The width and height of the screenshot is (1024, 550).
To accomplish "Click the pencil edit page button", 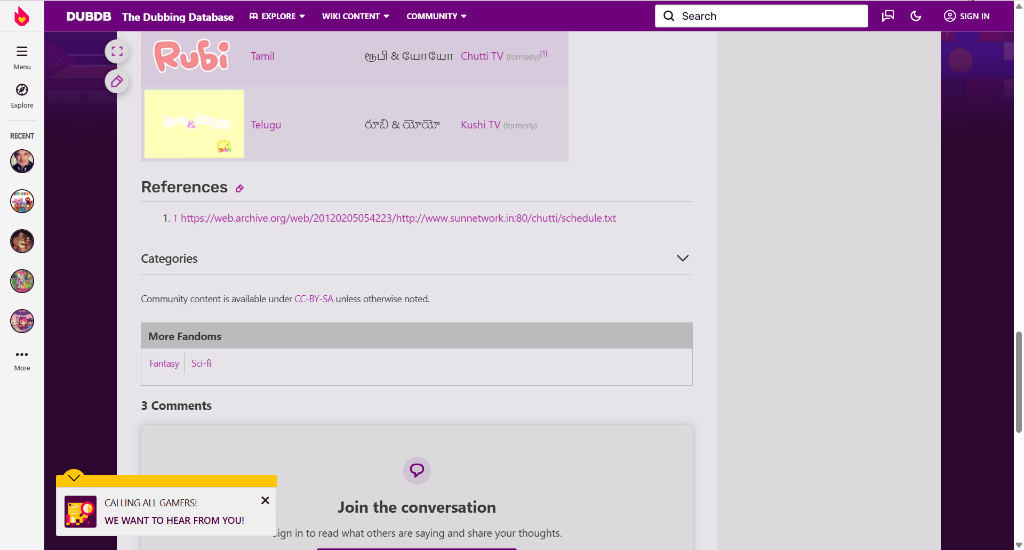I will click(x=117, y=82).
